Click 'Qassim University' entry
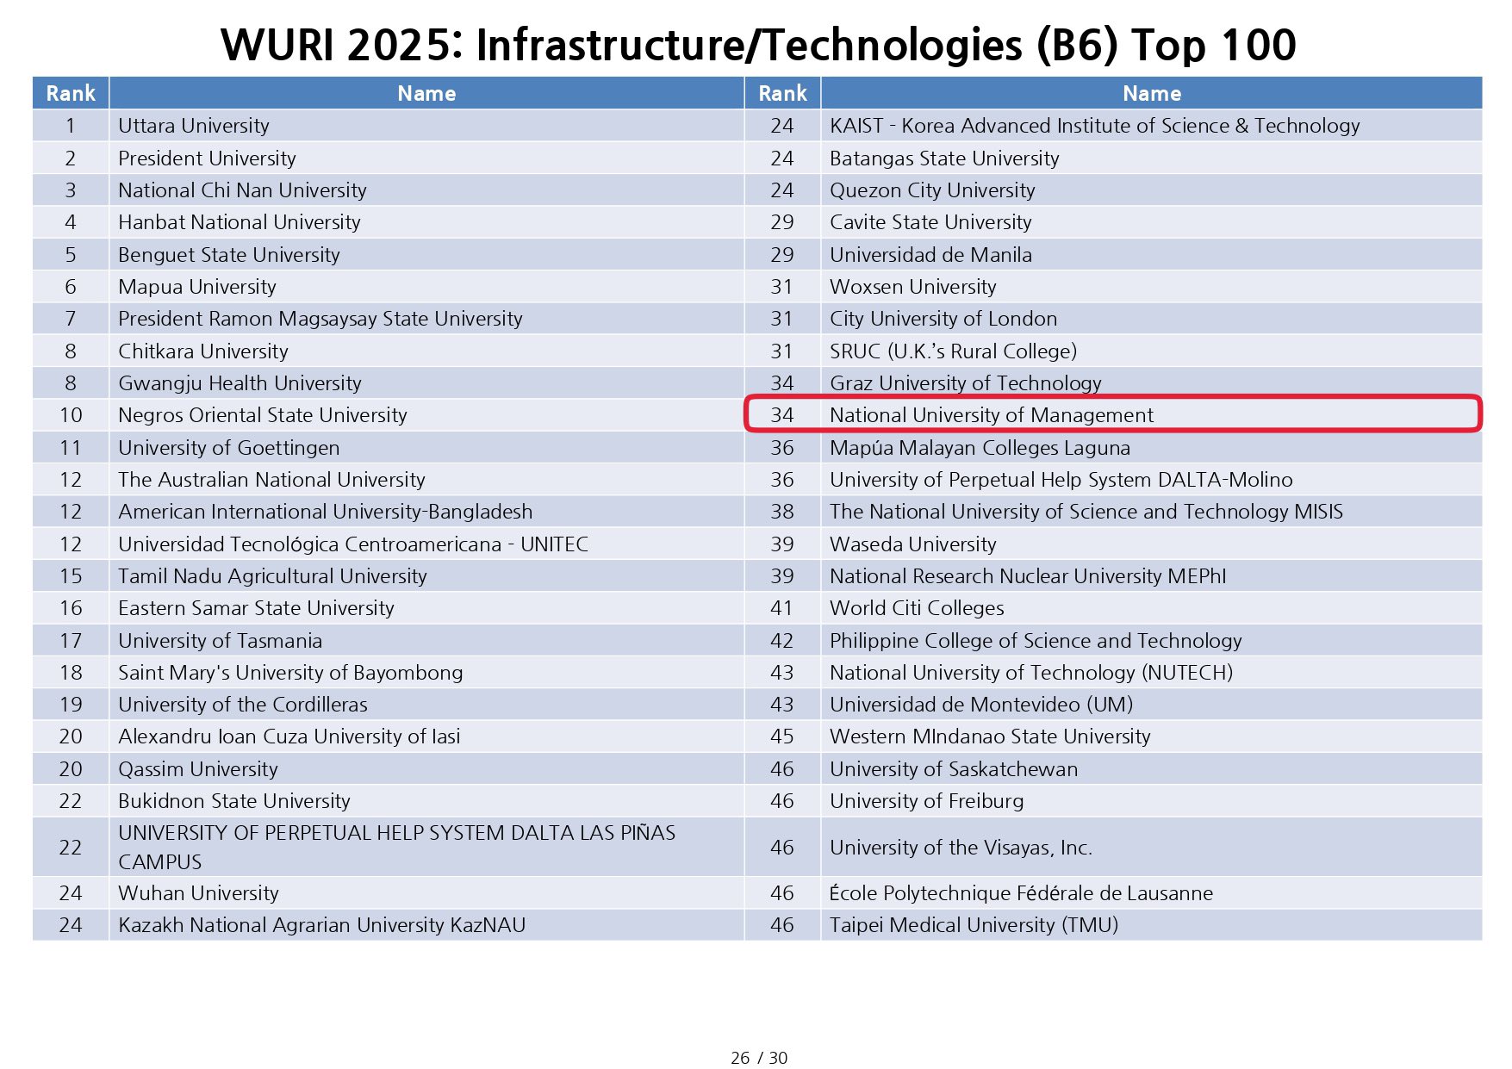Screen dimensions: 1512x1069 tap(198, 769)
